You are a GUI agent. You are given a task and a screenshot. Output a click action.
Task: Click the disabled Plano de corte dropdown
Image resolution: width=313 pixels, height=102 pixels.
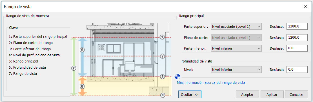pos(236,37)
